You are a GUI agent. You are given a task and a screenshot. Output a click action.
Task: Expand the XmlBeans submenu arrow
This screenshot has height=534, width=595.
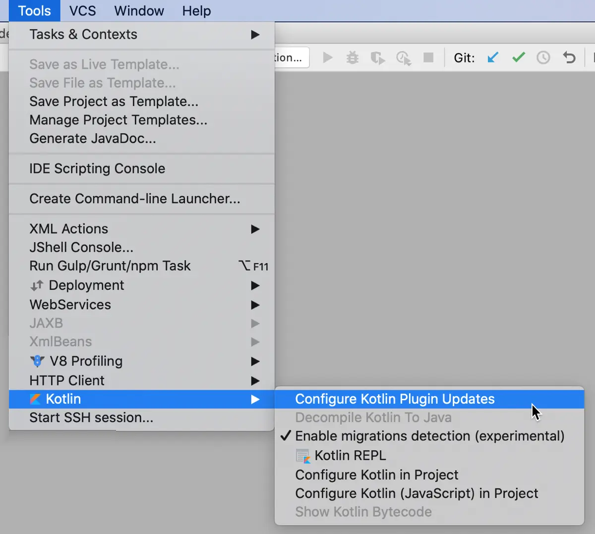pos(255,342)
